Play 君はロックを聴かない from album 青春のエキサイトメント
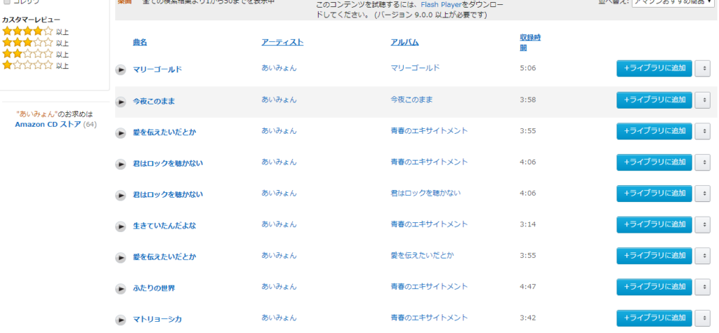Screen dimensions: 719x333 (120, 164)
